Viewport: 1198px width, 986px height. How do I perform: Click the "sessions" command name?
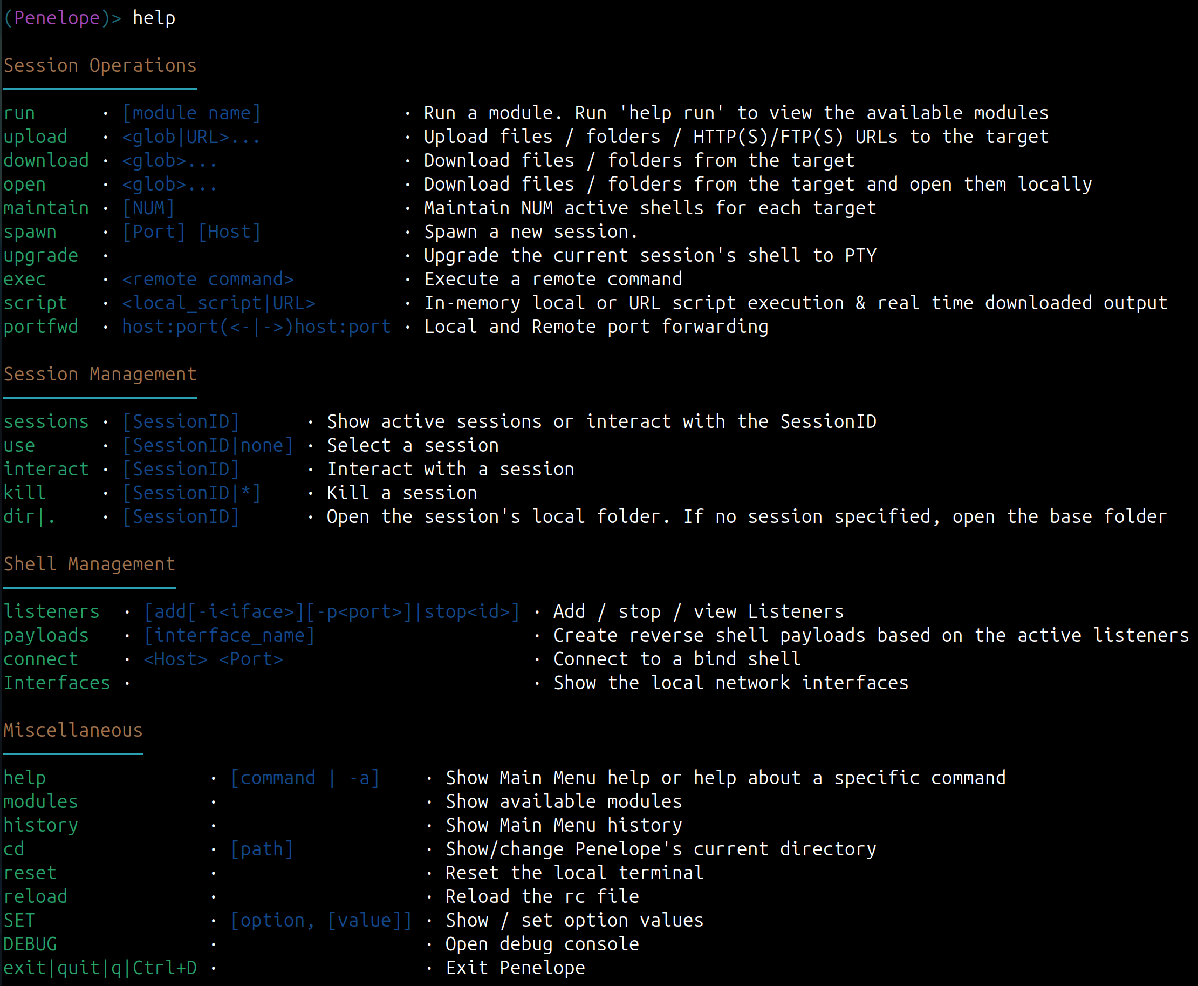tap(46, 422)
